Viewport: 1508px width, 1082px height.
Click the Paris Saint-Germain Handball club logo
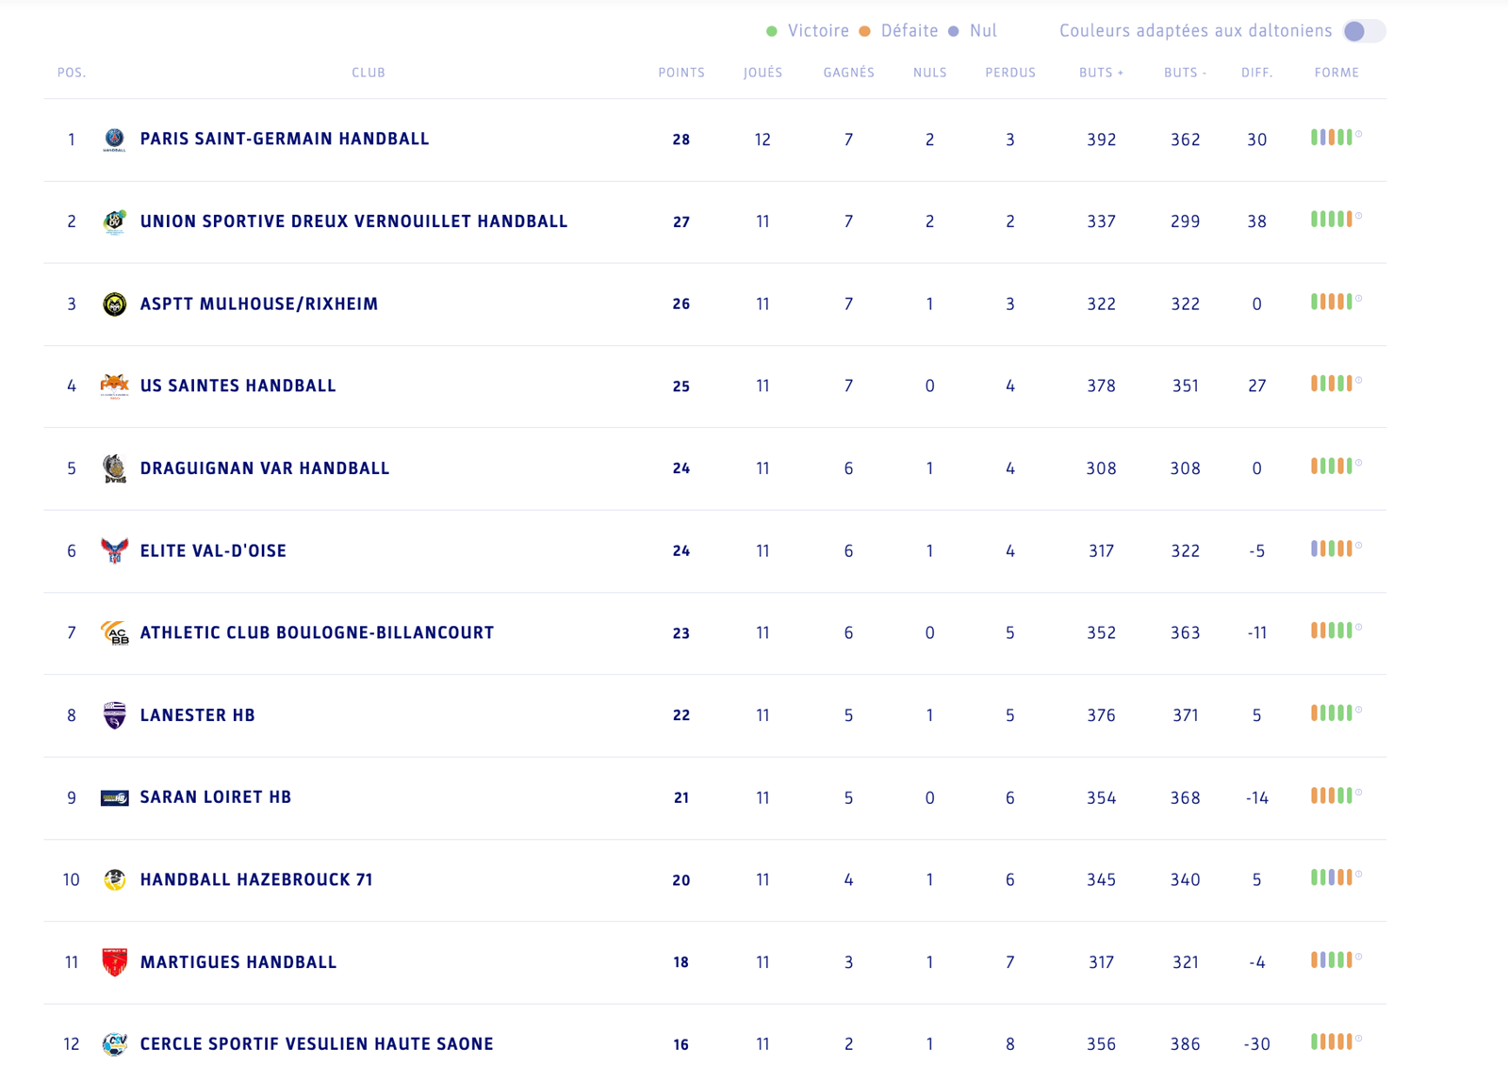(114, 139)
